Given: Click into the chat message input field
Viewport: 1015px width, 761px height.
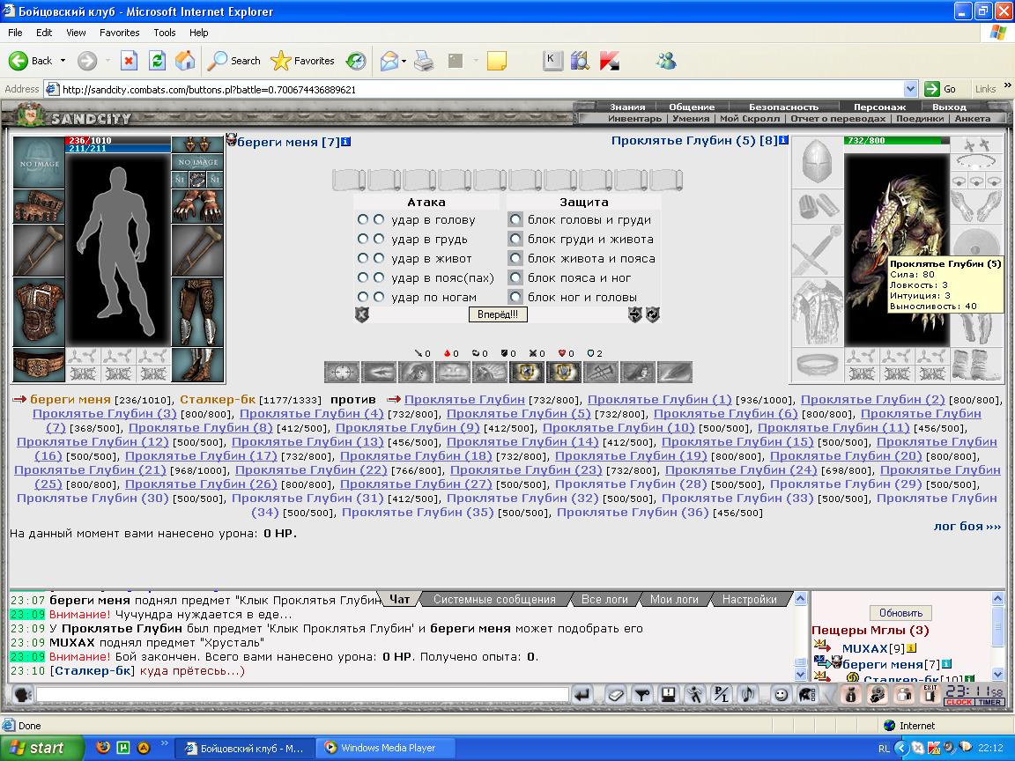Looking at the screenshot, I should [302, 695].
